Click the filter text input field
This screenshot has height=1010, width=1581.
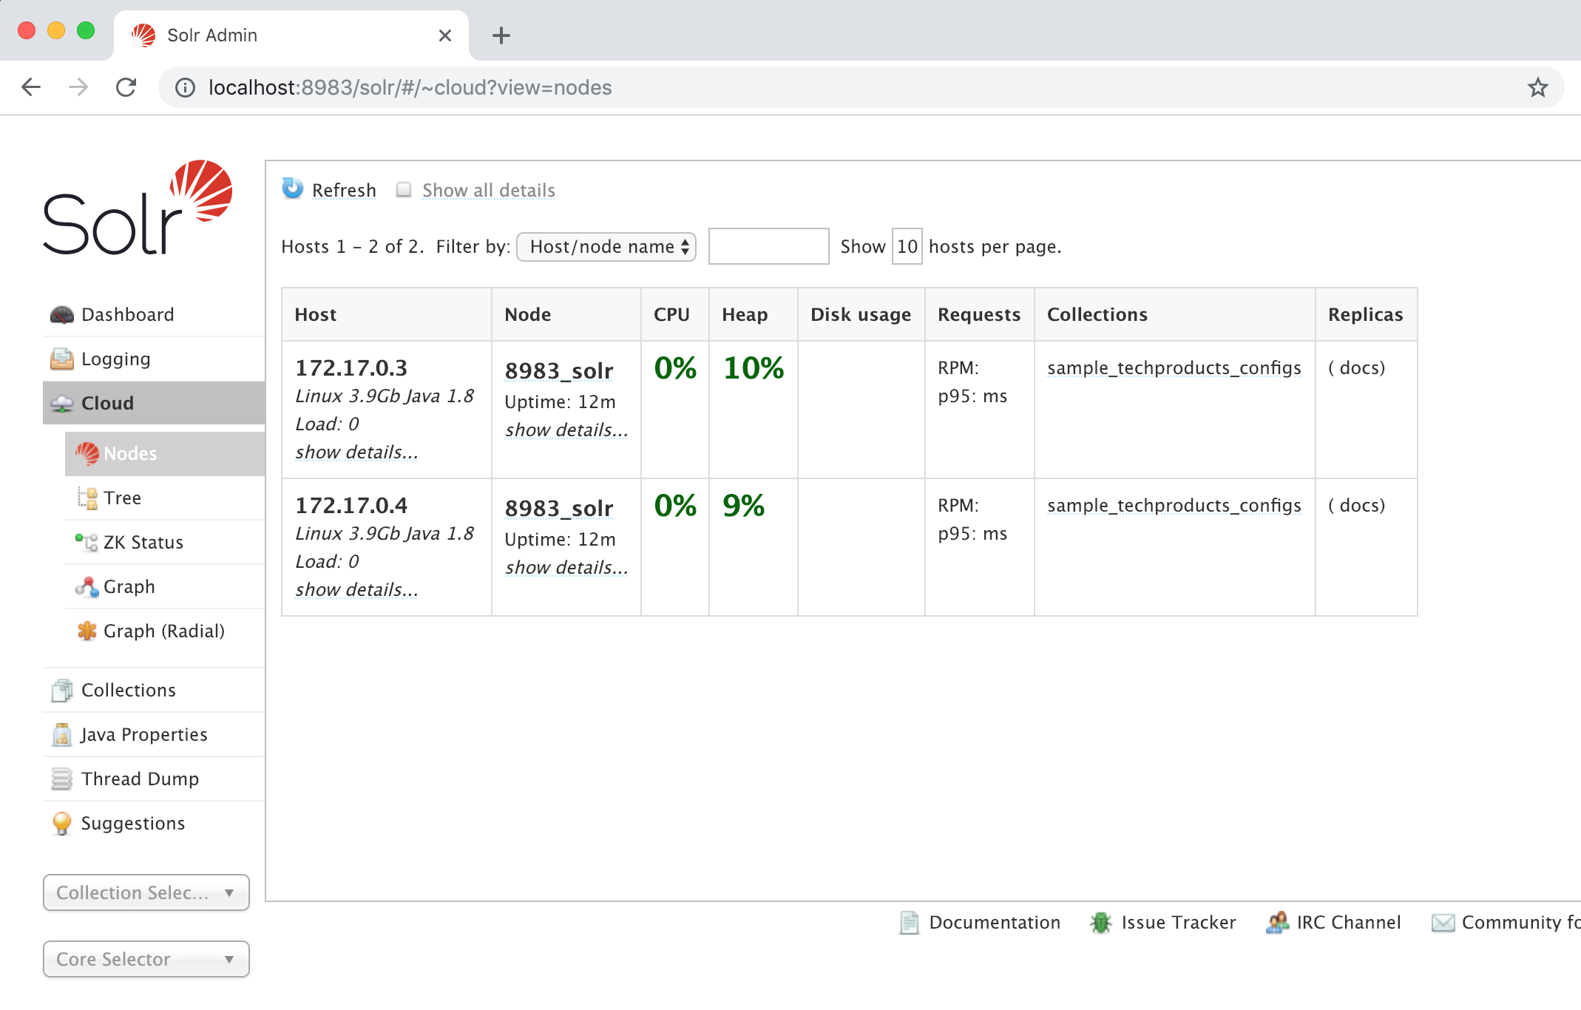pos(768,246)
